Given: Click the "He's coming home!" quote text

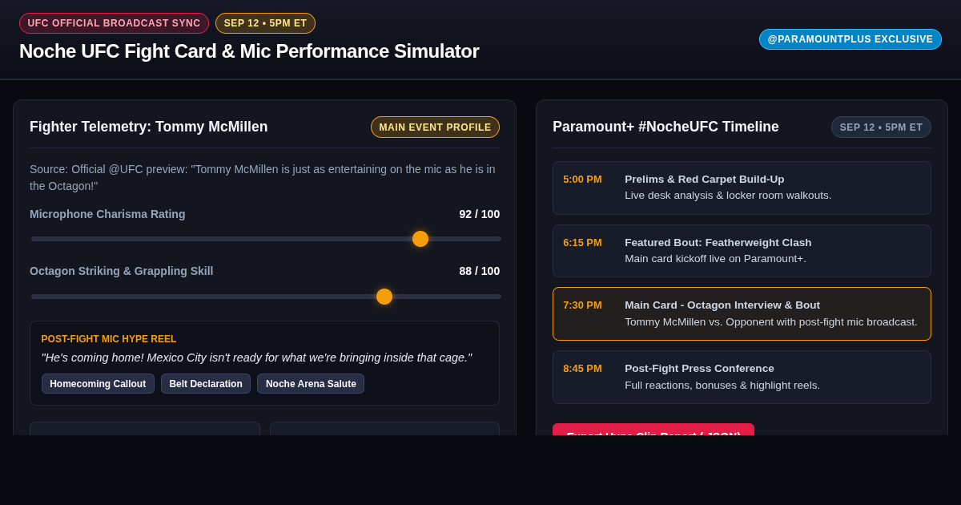Looking at the screenshot, I should click(x=256, y=358).
